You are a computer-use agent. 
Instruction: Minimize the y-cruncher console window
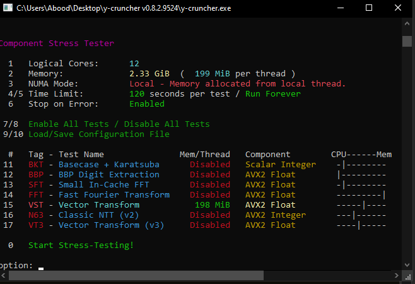[341, 8]
